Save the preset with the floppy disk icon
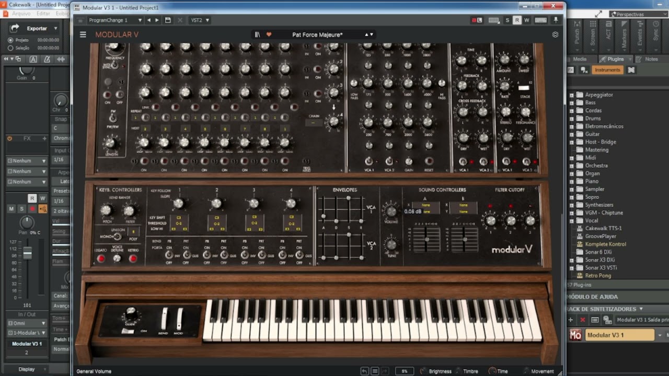The width and height of the screenshot is (669, 376). click(168, 20)
